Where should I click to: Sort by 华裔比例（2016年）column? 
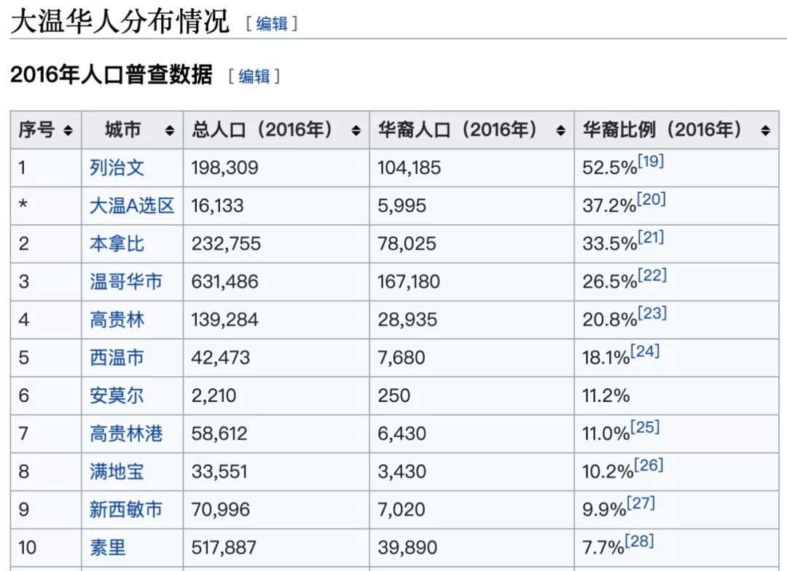coord(766,130)
